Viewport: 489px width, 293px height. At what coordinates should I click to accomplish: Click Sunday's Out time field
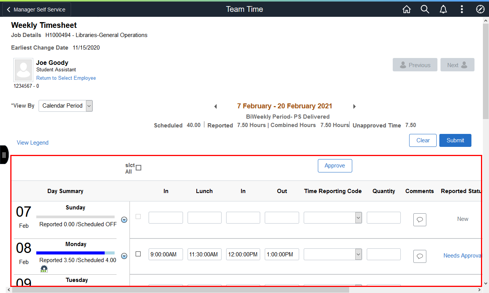[282, 218]
